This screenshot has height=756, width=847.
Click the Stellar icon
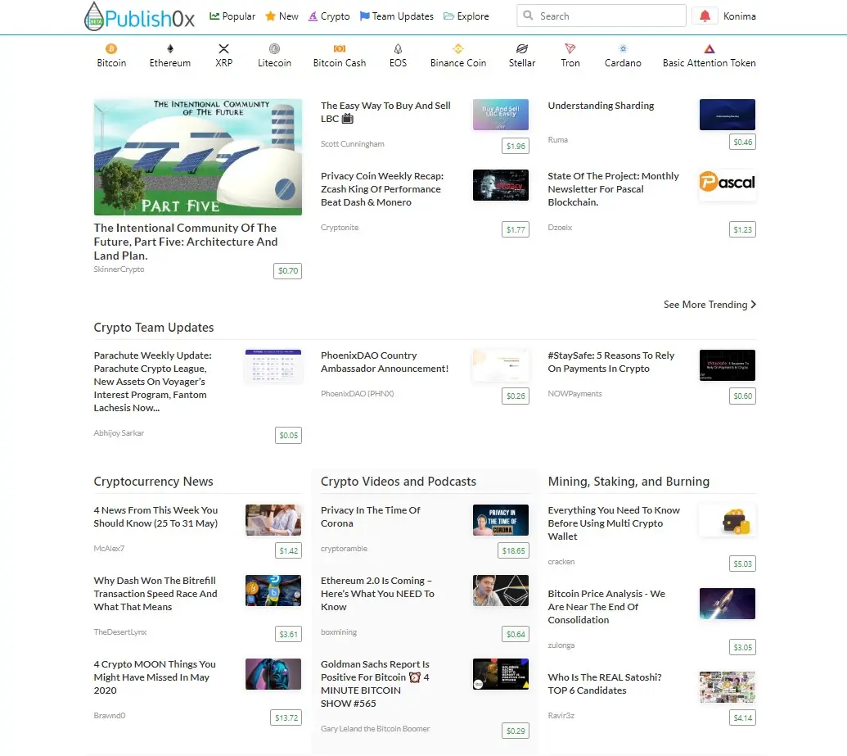[x=522, y=48]
